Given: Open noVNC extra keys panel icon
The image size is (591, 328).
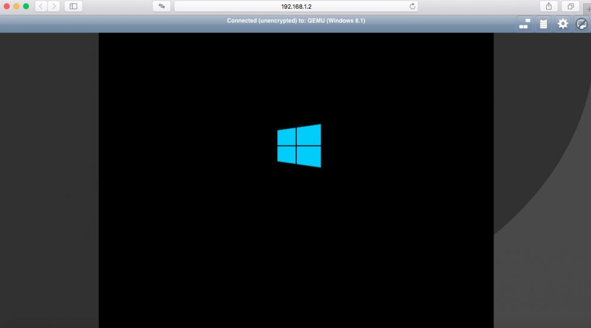Looking at the screenshot, I should pyautogui.click(x=525, y=24).
